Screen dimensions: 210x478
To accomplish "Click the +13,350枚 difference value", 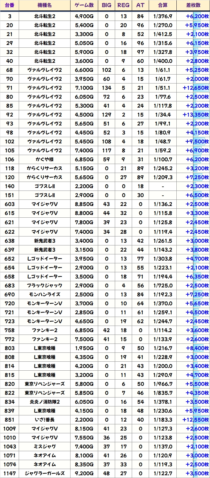I will [195, 115].
